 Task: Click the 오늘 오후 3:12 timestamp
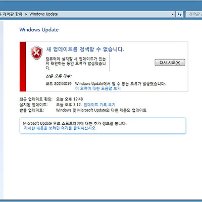click(x=69, y=105)
